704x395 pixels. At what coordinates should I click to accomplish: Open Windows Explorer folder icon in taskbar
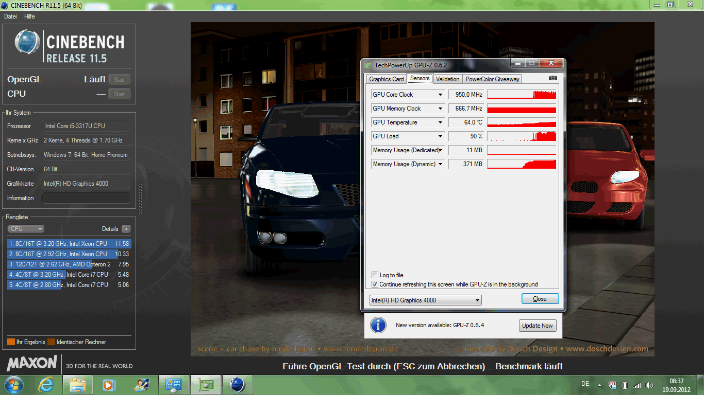pos(78,385)
